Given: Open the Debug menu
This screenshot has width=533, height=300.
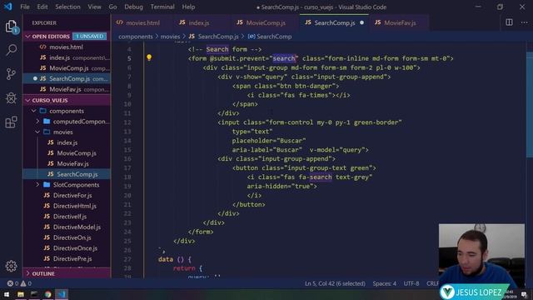Looking at the screenshot, I should coord(133,7).
